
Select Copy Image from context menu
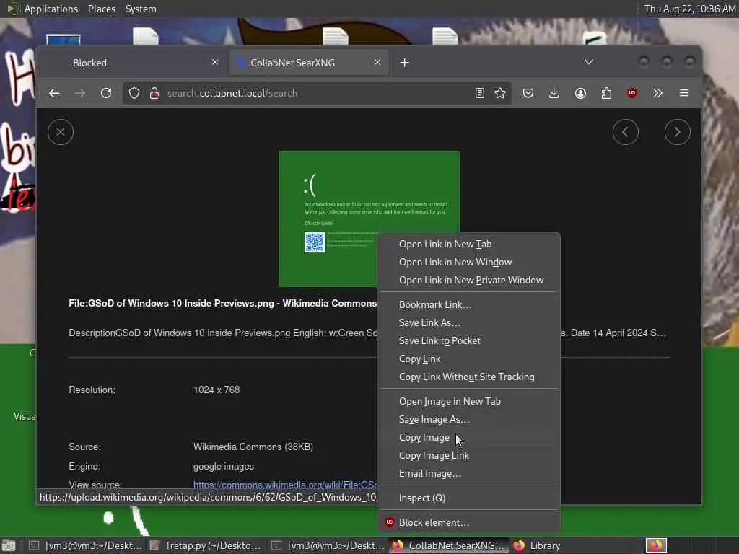469,438
